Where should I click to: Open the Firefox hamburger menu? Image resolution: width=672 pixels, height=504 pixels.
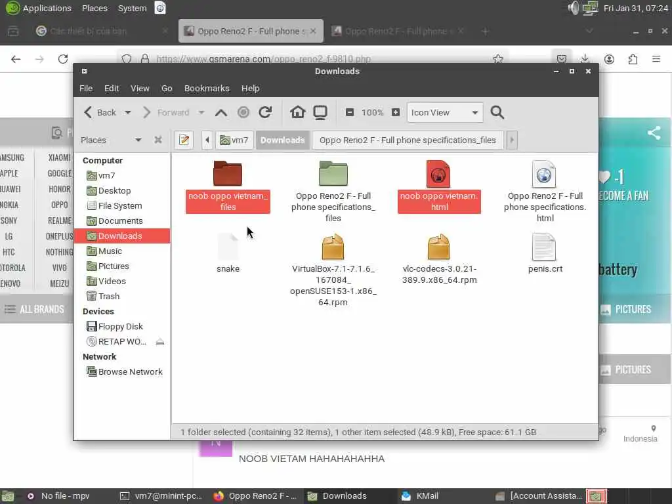tap(656, 59)
